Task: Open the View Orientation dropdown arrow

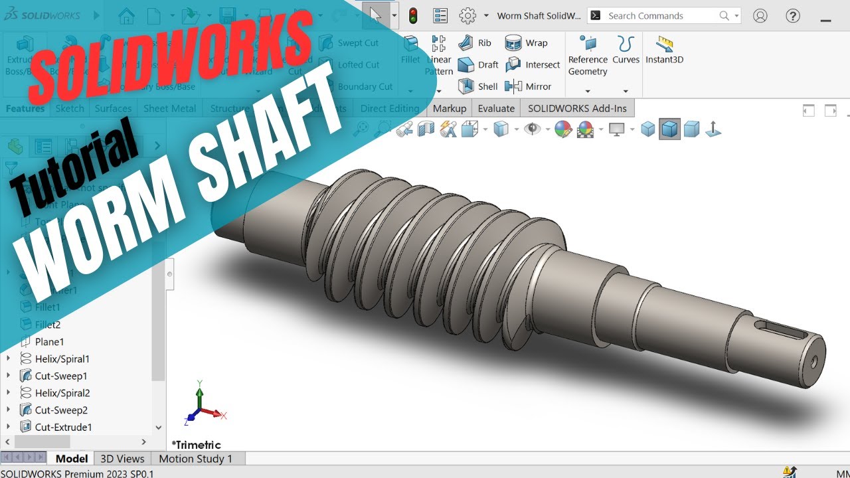Action: click(485, 129)
